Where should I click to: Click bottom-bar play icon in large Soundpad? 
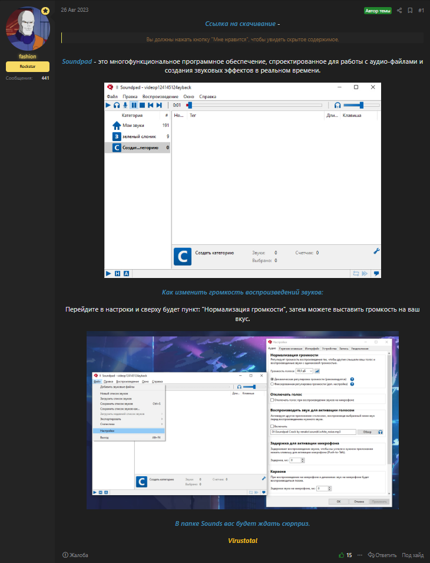[108, 274]
